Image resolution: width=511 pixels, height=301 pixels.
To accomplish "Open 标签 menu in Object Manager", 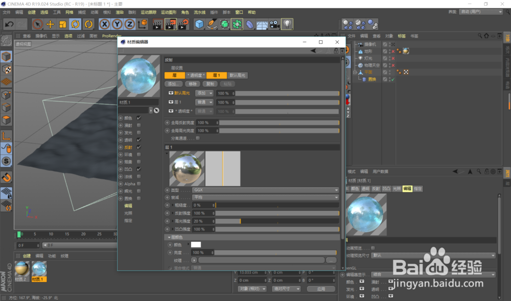I will point(402,36).
